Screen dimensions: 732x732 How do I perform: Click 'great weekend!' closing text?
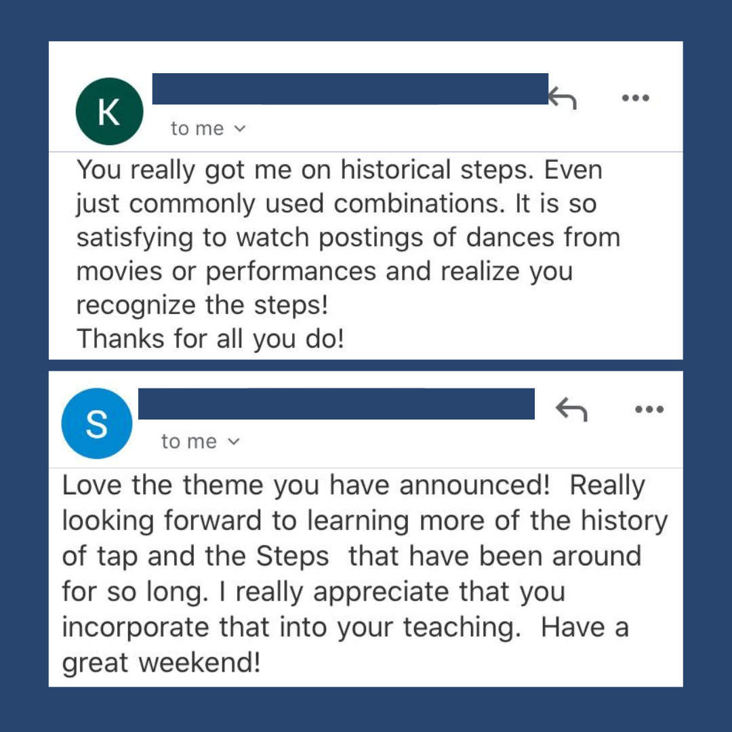161,662
